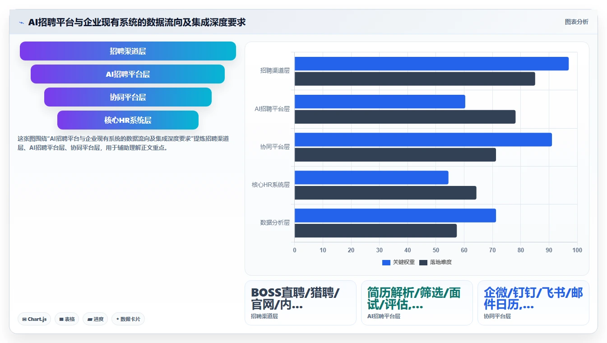The height and width of the screenshot is (343, 607).
Task: Click the dark 协同平台层 chart bar
Action: [395, 155]
